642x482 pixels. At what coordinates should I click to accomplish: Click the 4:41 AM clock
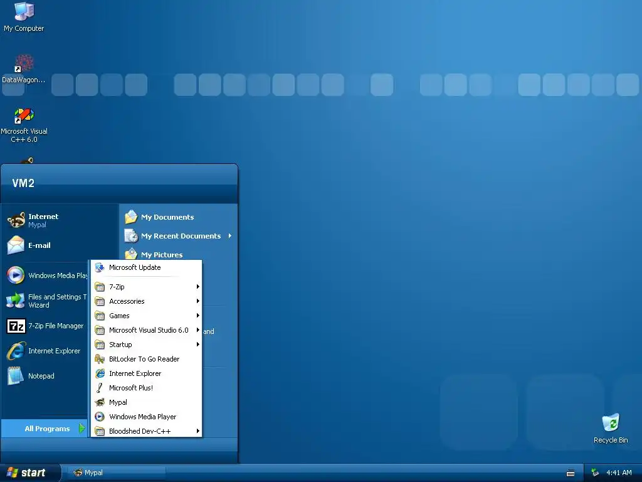point(619,473)
